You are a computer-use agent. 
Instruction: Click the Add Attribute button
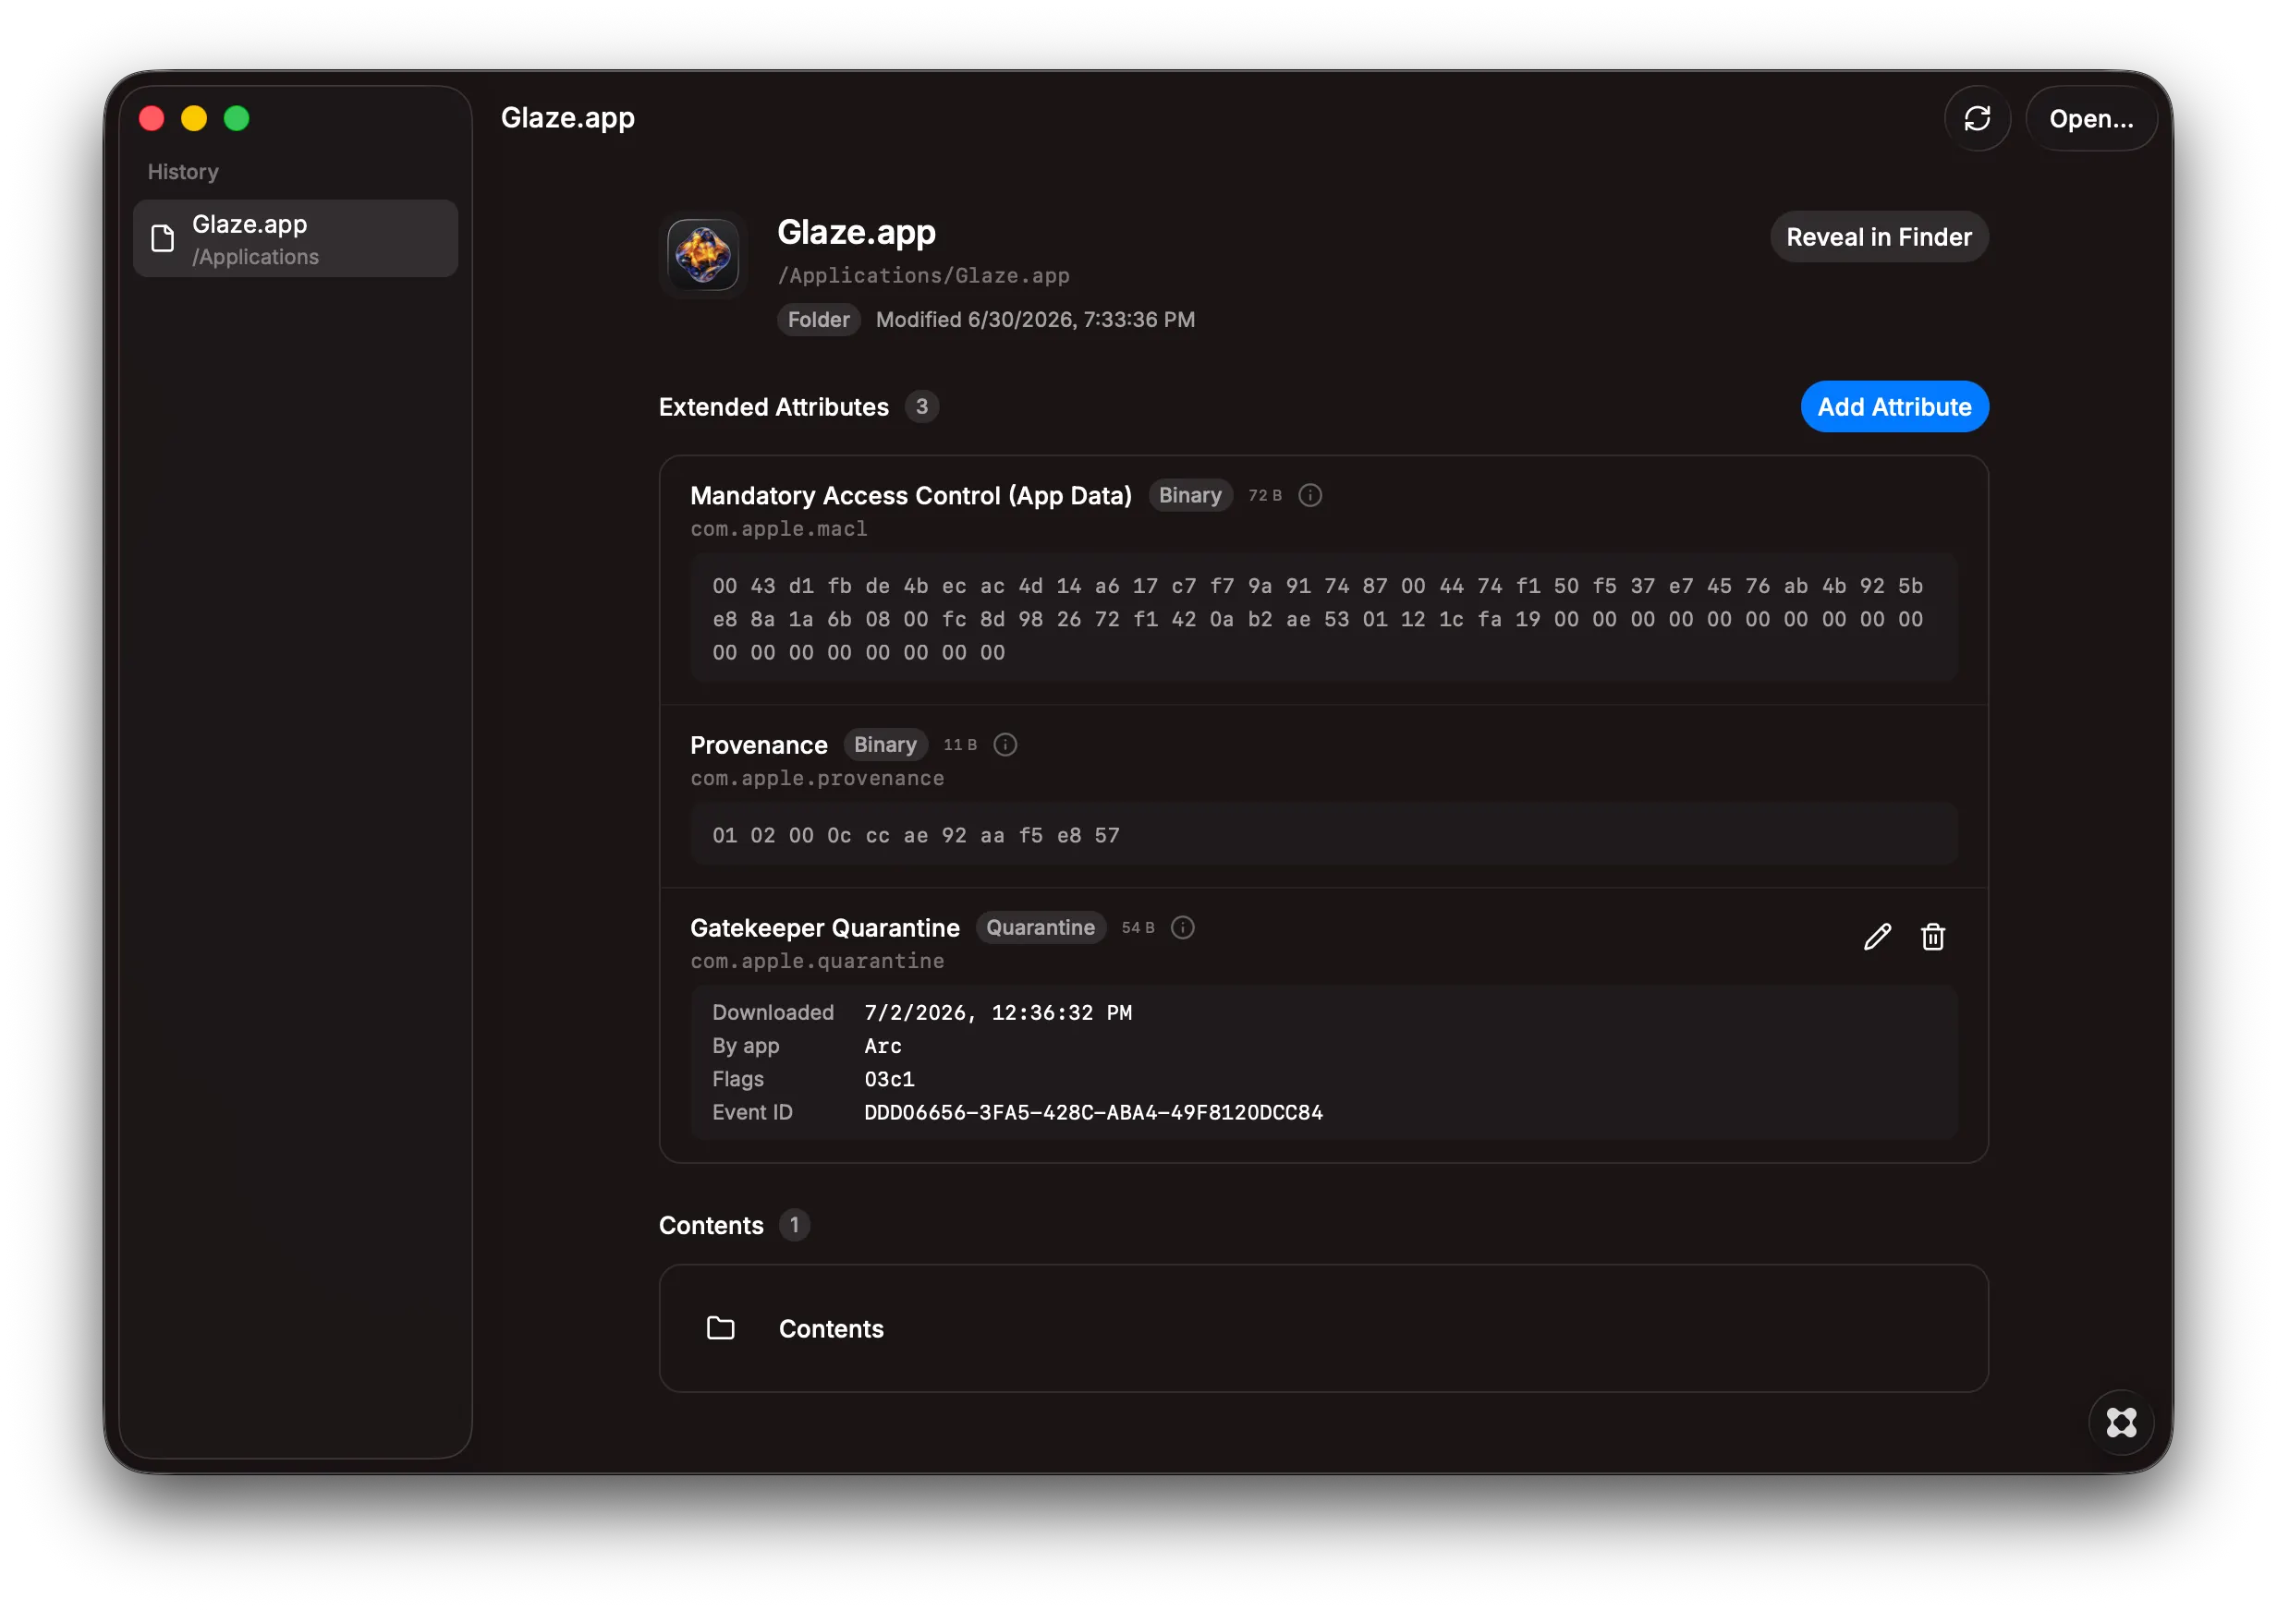click(1893, 406)
